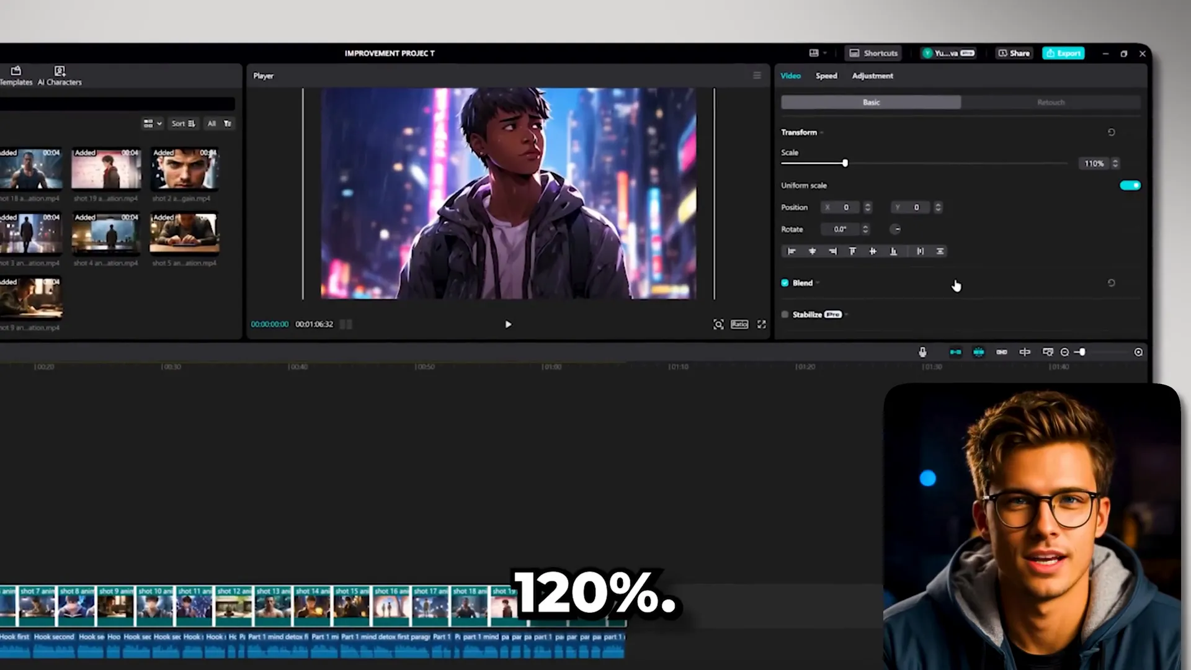Image resolution: width=1191 pixels, height=670 pixels.
Task: Click the Rotate stepper arrows
Action: click(865, 230)
